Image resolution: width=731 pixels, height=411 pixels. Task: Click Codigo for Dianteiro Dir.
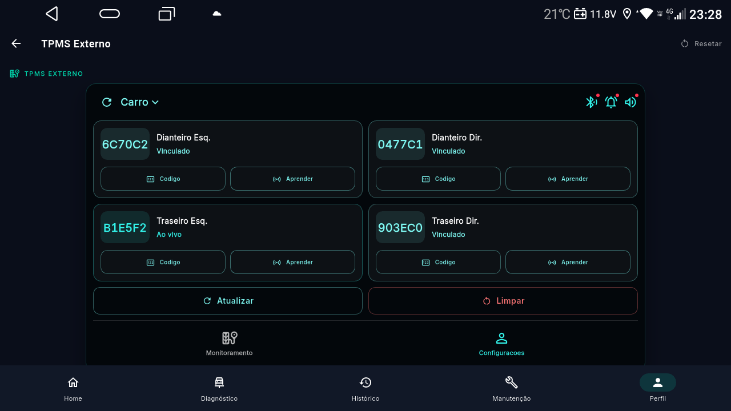click(x=438, y=179)
